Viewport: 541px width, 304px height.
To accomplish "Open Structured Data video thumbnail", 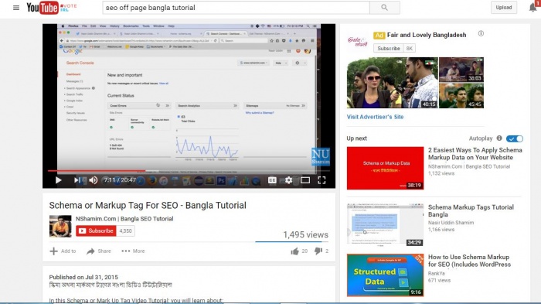I will click(386, 275).
